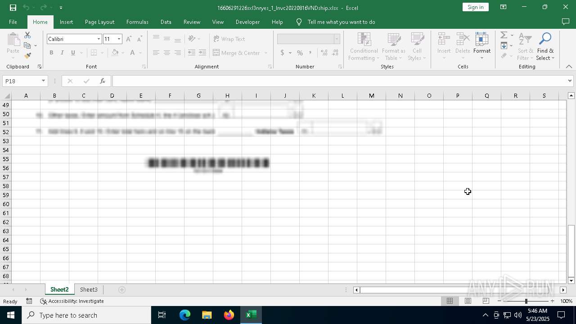Open the Font name dropdown
Image resolution: width=576 pixels, height=324 pixels.
click(99, 39)
